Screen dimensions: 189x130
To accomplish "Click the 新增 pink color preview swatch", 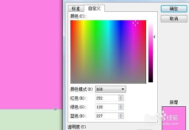I will (174, 118).
